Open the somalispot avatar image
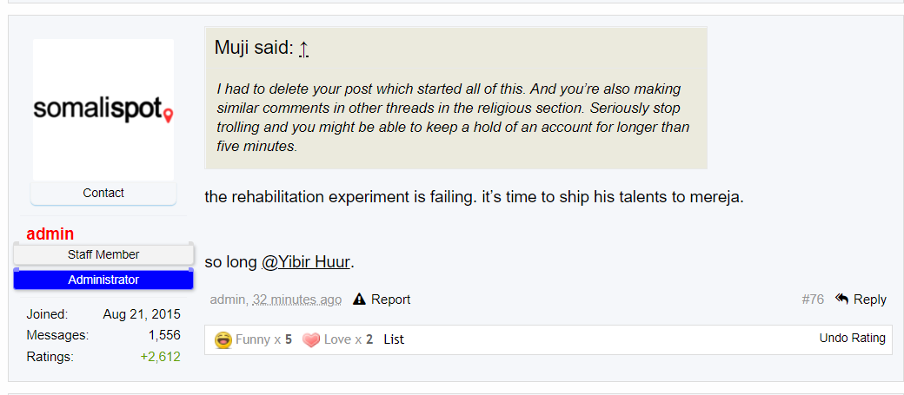The width and height of the screenshot is (904, 395). tap(103, 110)
